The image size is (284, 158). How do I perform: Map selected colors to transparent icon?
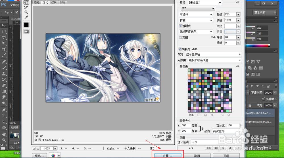coord(199,115)
